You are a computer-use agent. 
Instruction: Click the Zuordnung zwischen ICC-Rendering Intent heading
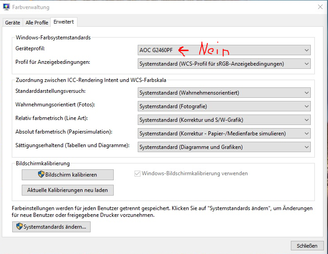tap(91, 80)
